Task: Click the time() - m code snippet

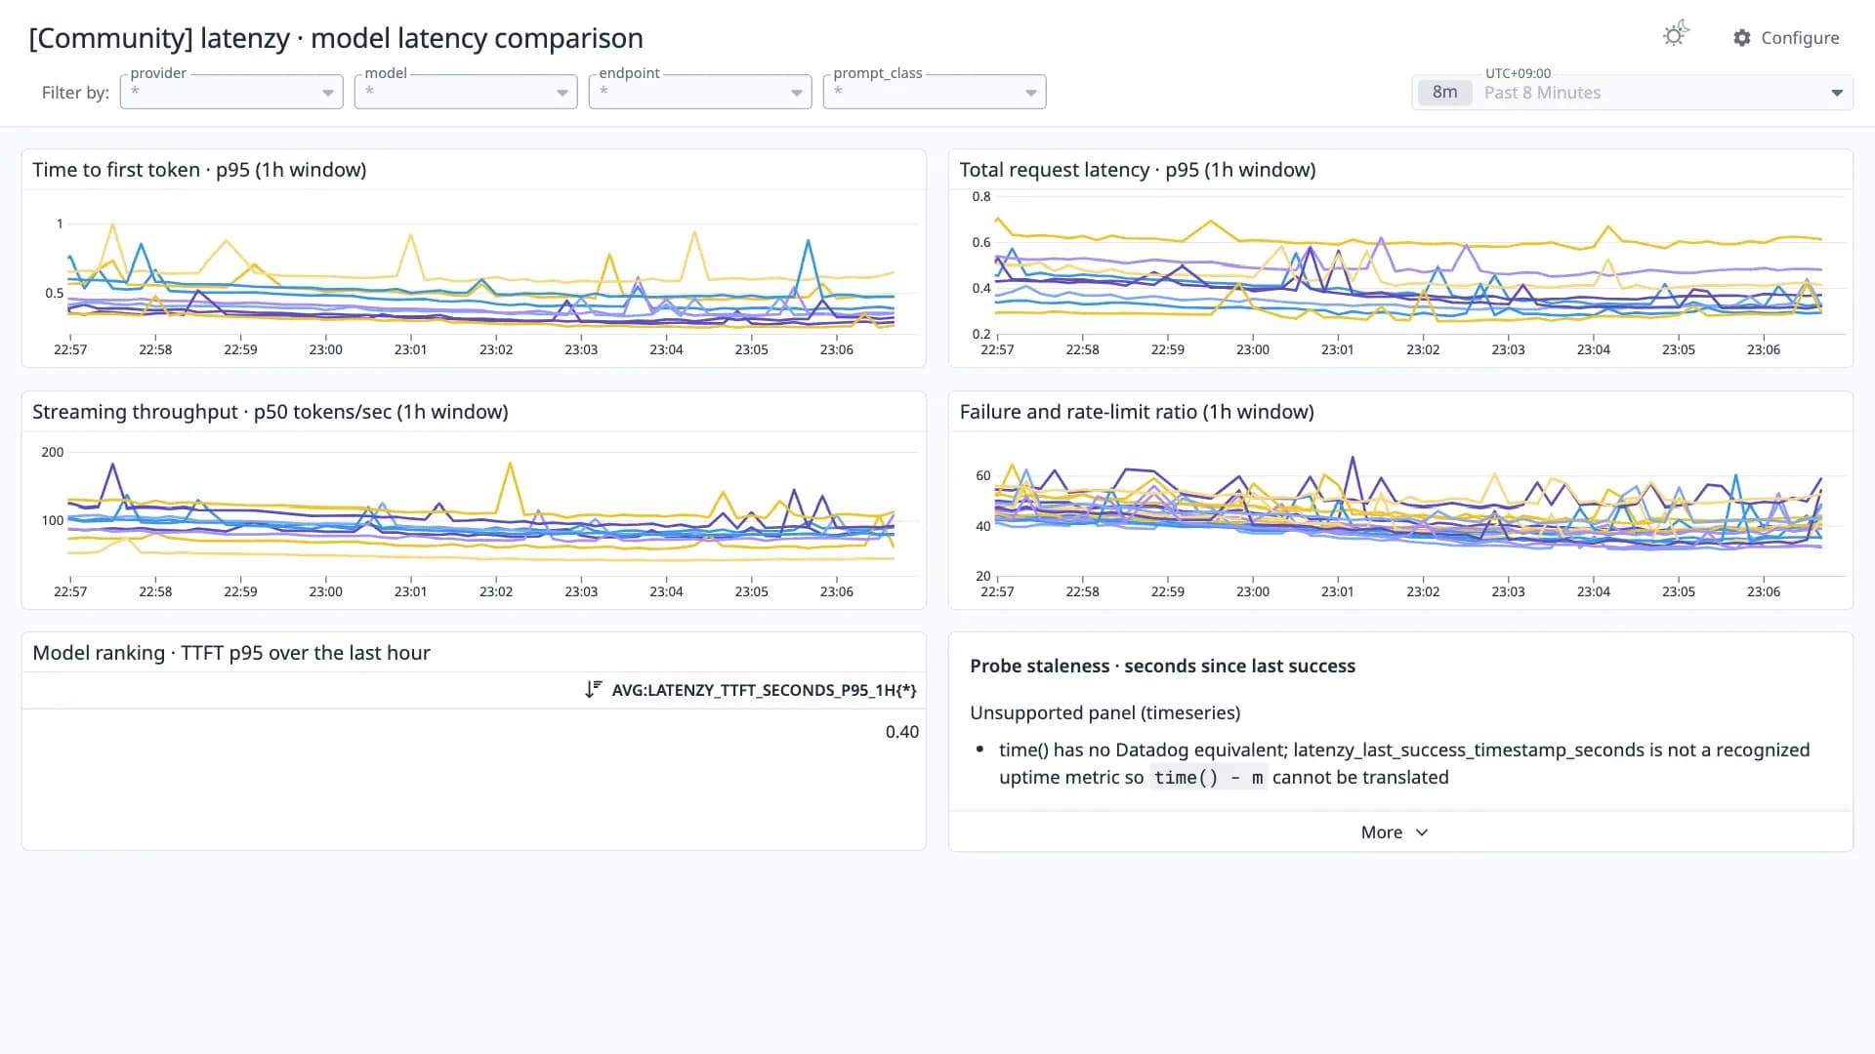Action: point(1208,778)
